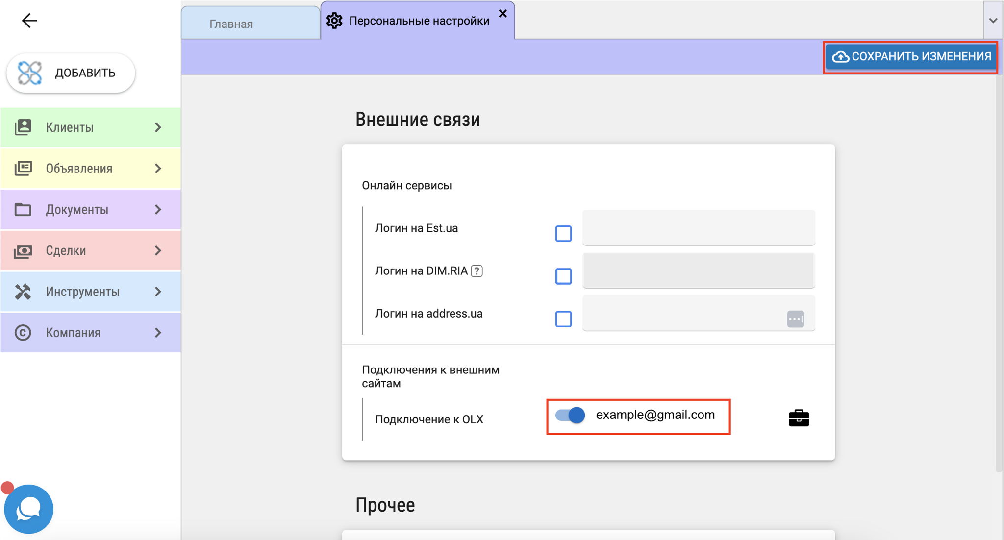The image size is (1004, 540).
Task: Click the ДОБАВИТЬ logo icon
Action: [x=29, y=73]
